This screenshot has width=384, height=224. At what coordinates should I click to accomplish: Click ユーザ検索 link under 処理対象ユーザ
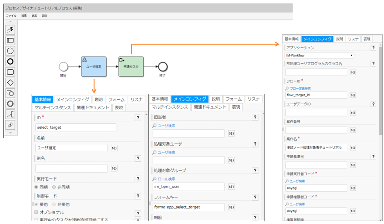click(x=166, y=153)
